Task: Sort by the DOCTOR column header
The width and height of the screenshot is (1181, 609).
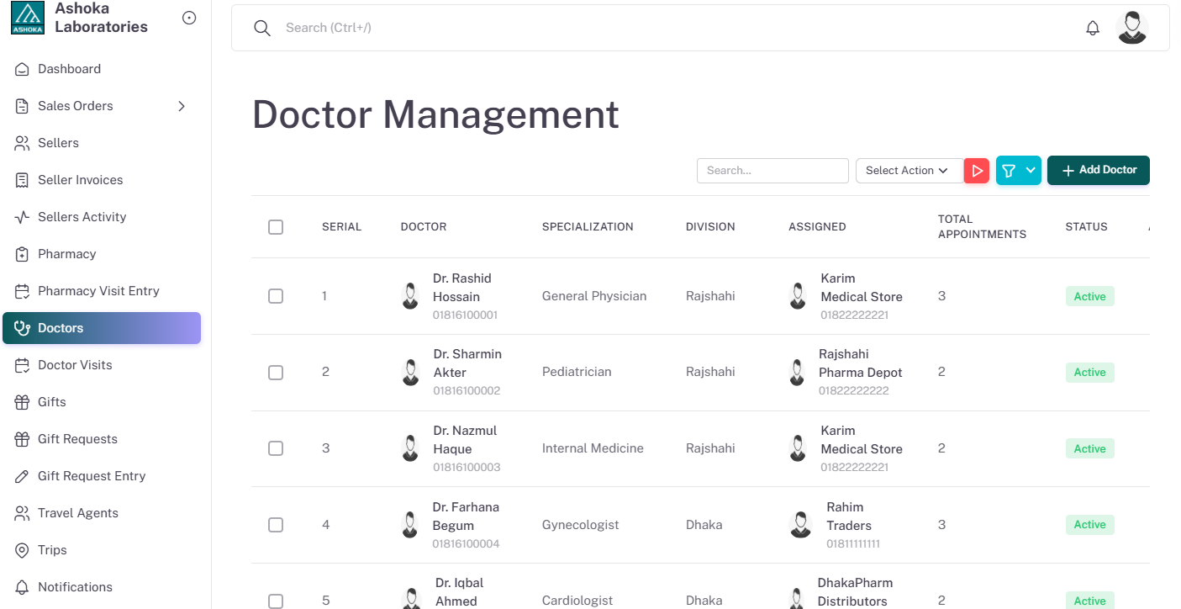Action: click(424, 227)
